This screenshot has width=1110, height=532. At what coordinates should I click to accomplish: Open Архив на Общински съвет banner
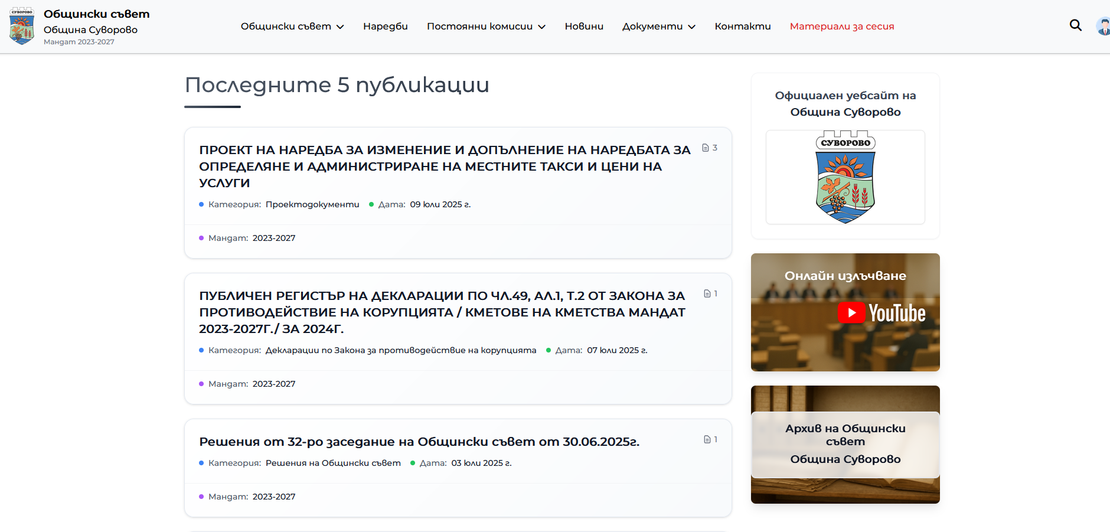coord(845,445)
